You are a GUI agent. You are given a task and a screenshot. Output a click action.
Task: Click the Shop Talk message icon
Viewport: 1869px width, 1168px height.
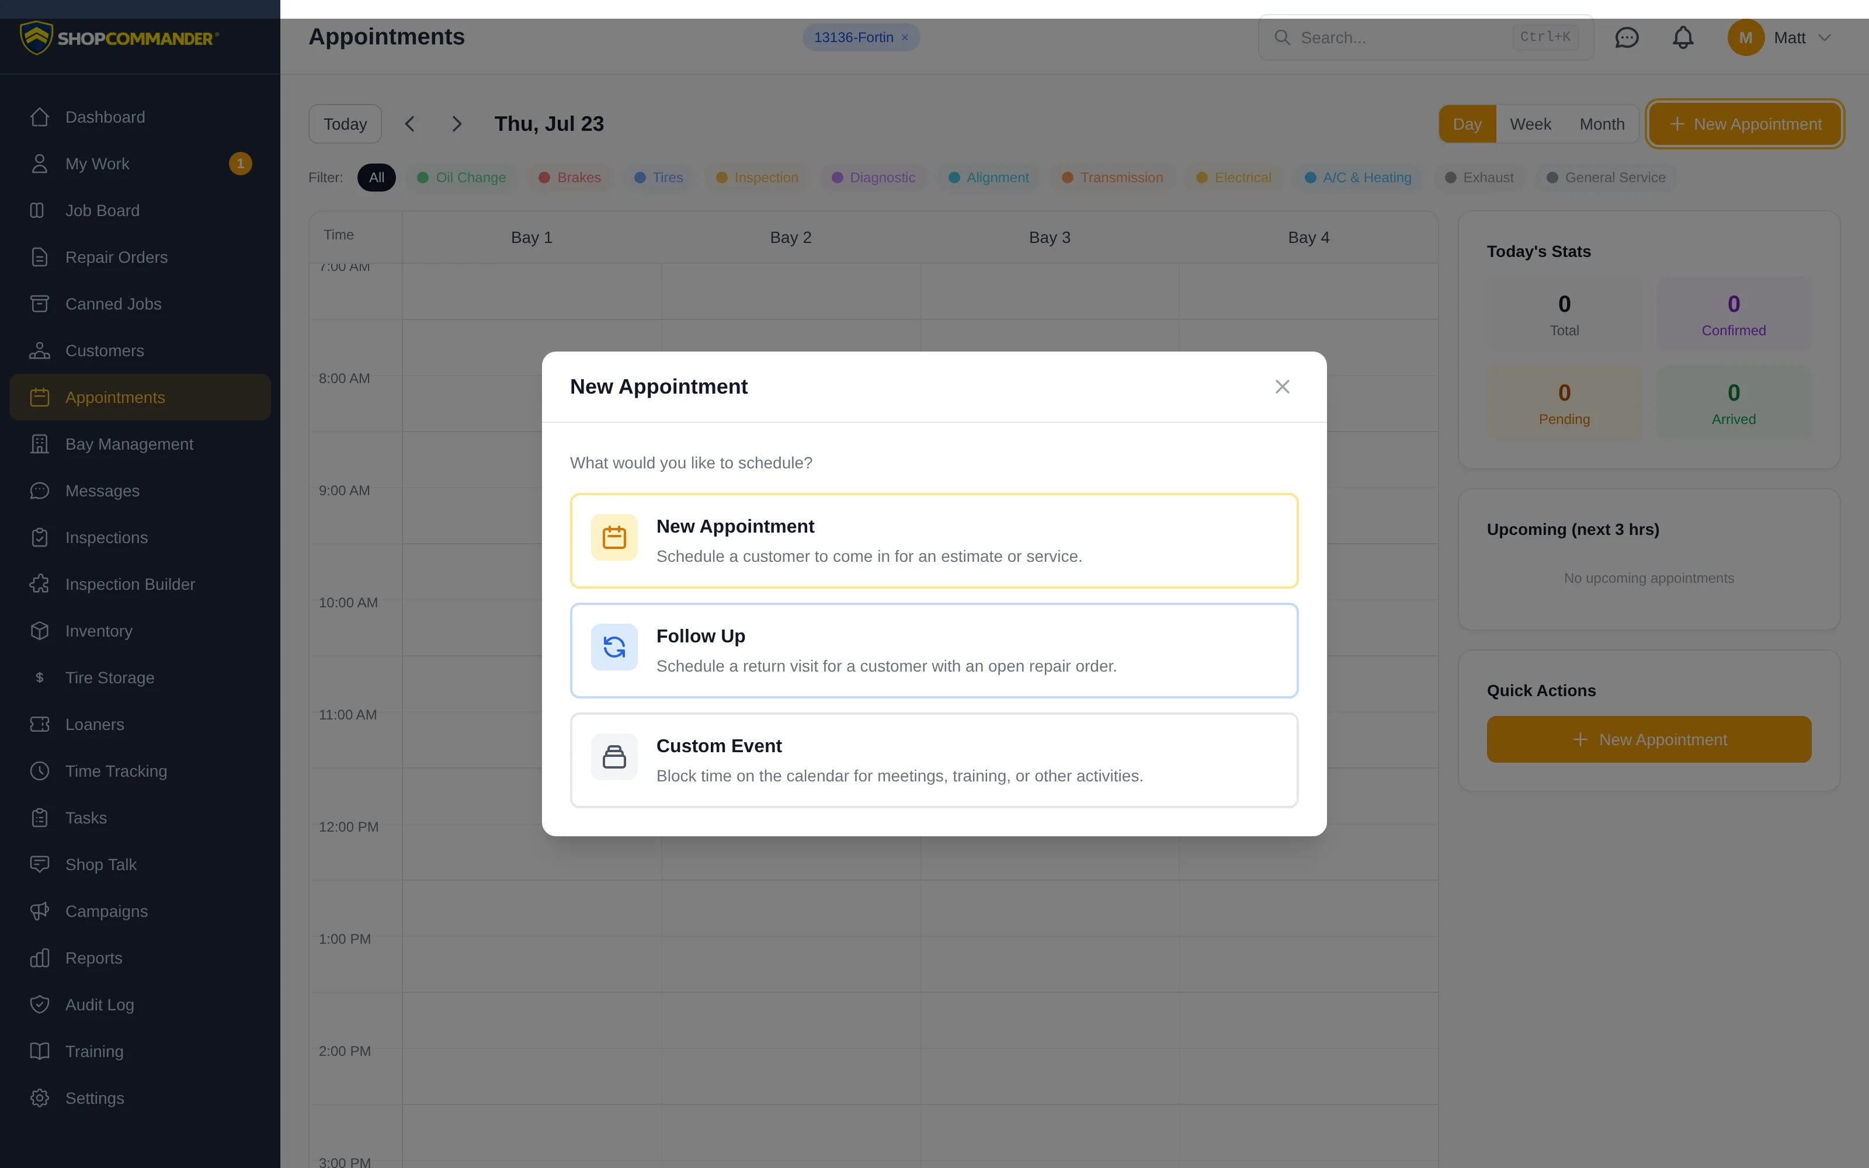(39, 864)
